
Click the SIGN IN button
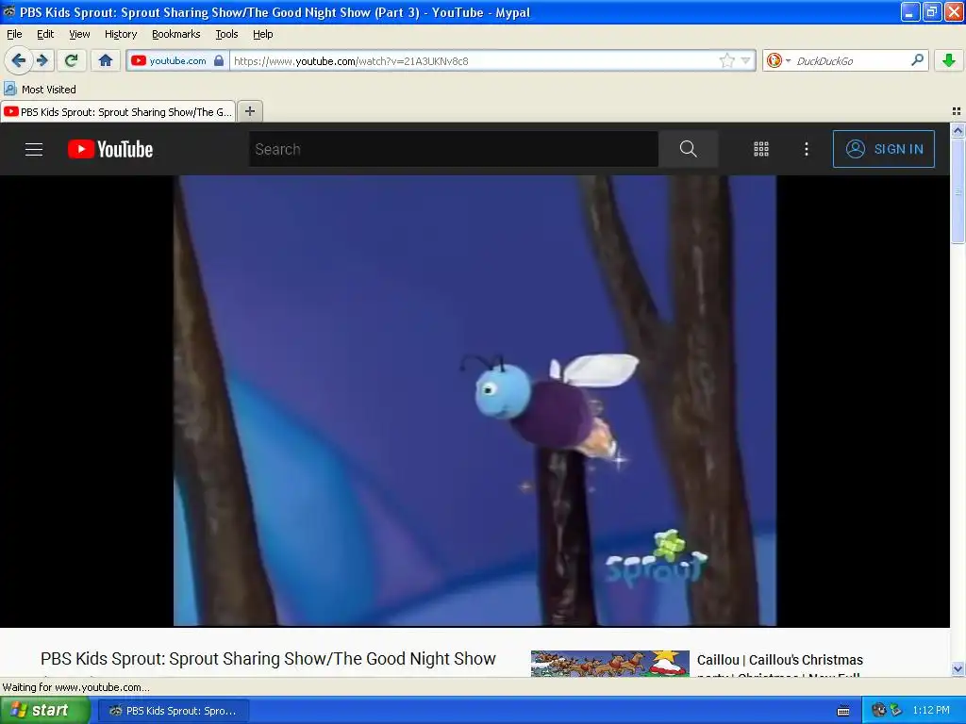884,149
